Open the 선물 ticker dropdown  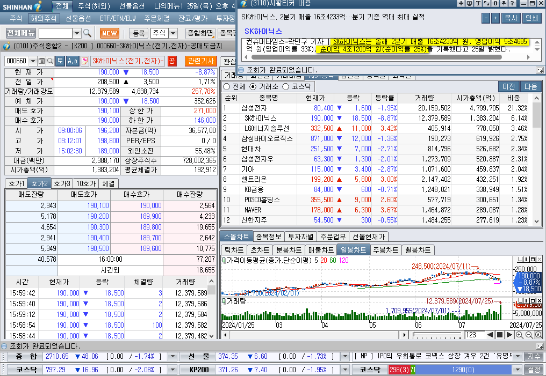point(344,357)
